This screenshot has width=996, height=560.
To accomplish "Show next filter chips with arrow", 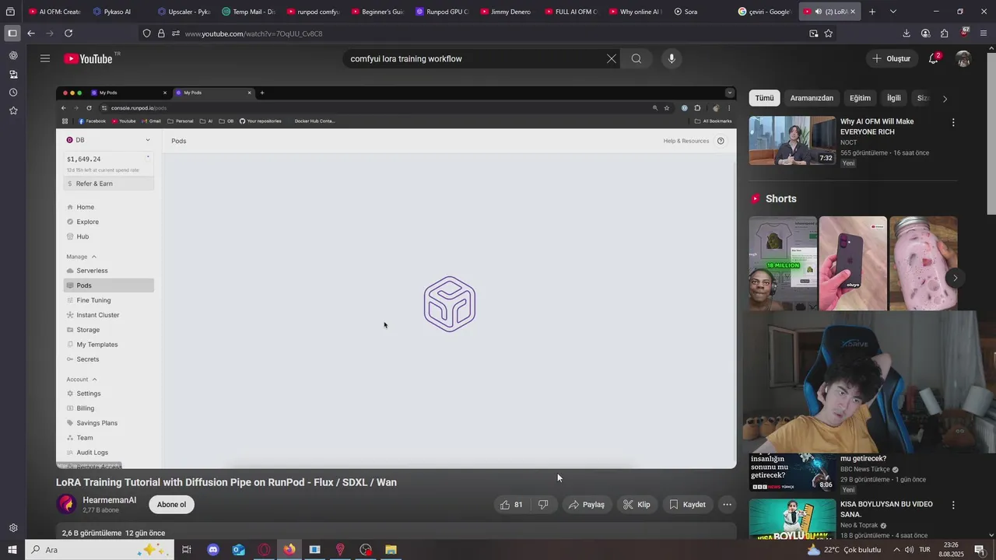I will (x=945, y=99).
